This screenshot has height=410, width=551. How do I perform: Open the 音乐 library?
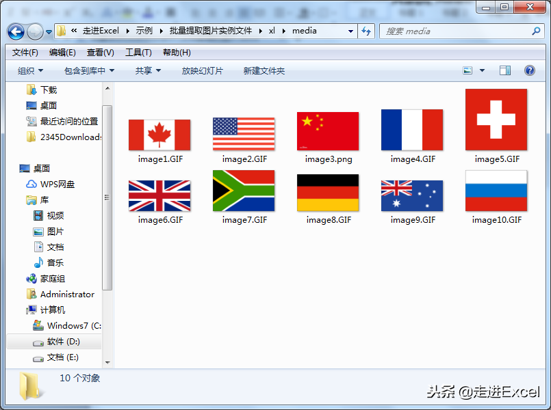(49, 262)
